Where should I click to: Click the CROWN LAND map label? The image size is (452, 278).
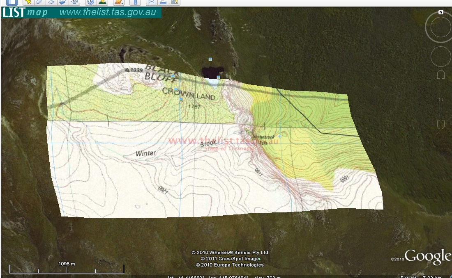(x=189, y=94)
